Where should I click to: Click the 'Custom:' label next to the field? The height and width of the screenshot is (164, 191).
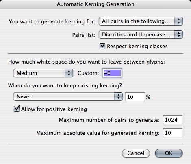pyautogui.click(x=88, y=73)
